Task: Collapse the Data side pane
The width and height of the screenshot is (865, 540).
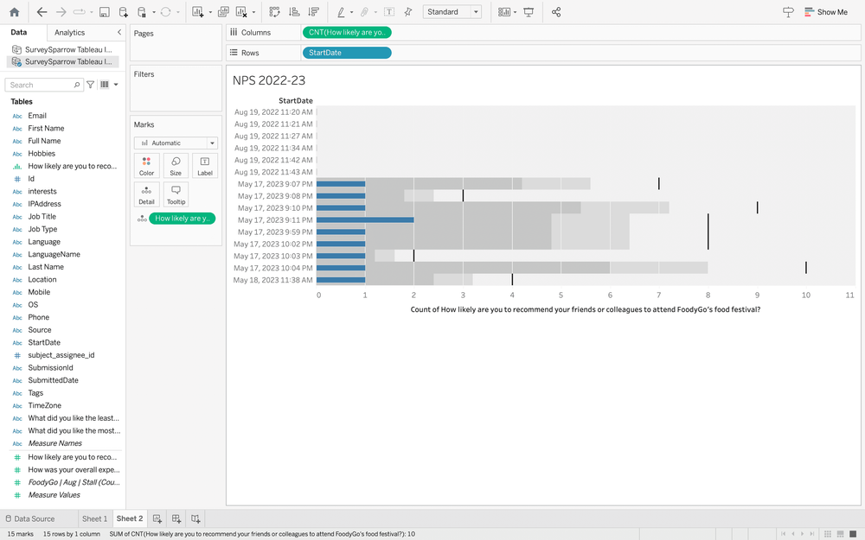Action: (x=119, y=32)
